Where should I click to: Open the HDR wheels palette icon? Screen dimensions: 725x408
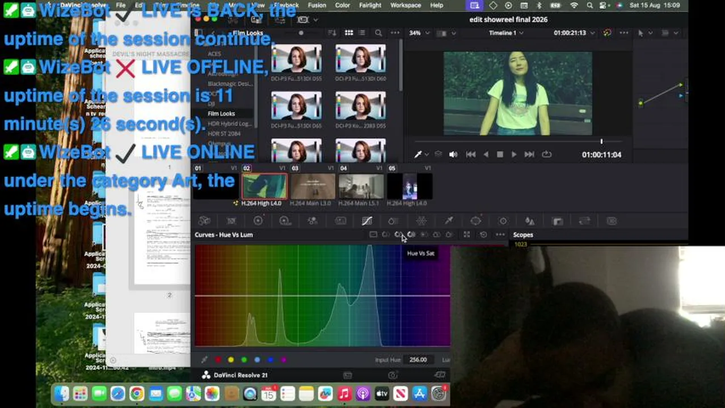coord(285,221)
